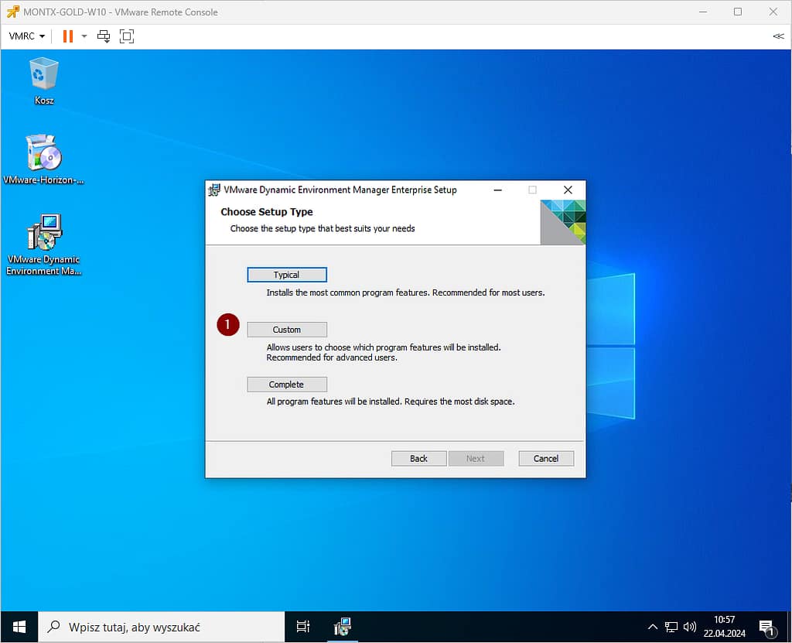This screenshot has width=792, height=643.
Task: Pause the virtual machine
Action: [x=68, y=36]
